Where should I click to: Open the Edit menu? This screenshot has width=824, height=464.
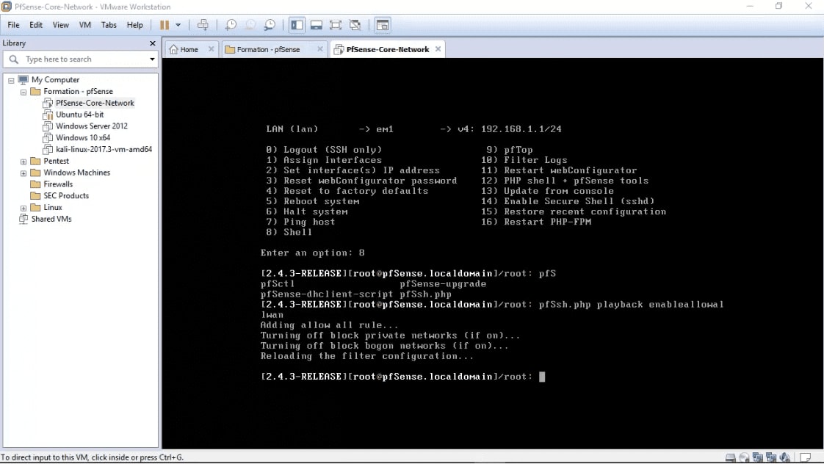36,25
